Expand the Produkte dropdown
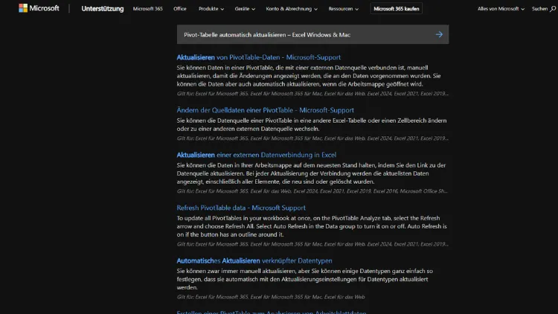The image size is (558, 314). pyautogui.click(x=211, y=8)
